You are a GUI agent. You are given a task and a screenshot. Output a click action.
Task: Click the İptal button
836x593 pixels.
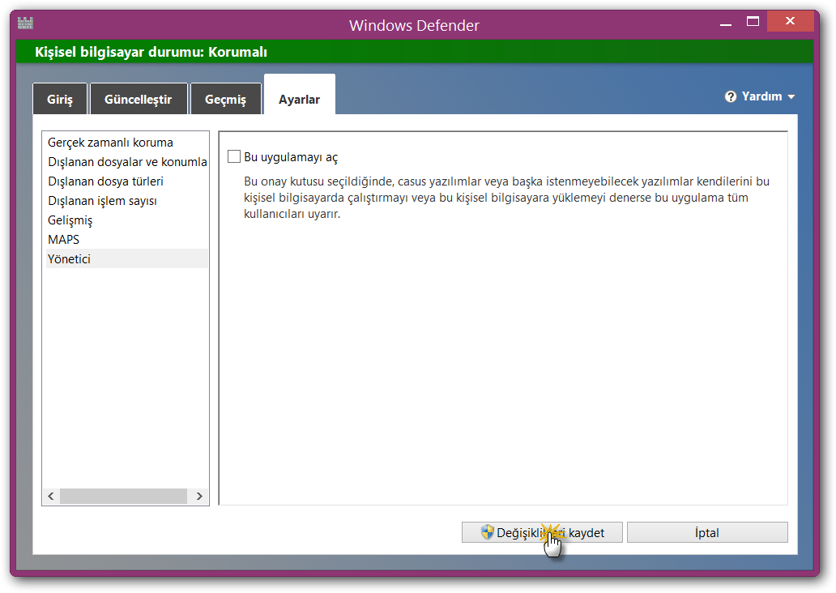point(707,532)
